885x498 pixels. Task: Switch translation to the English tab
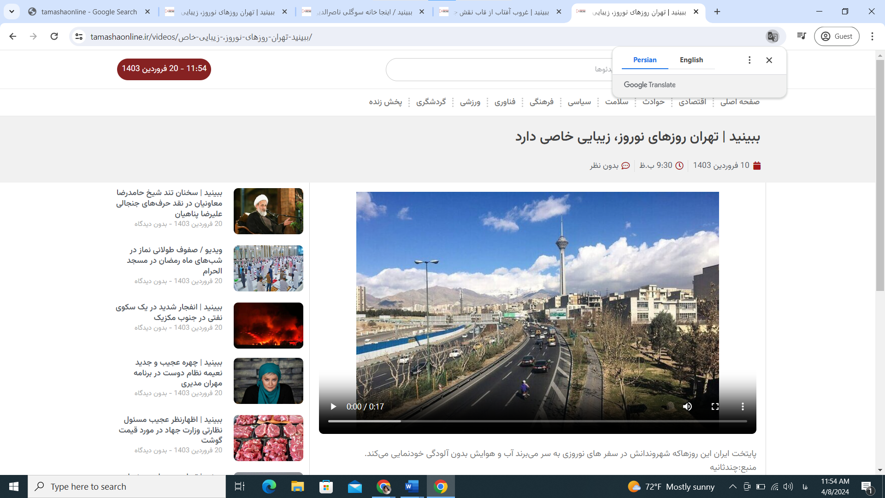[691, 60]
